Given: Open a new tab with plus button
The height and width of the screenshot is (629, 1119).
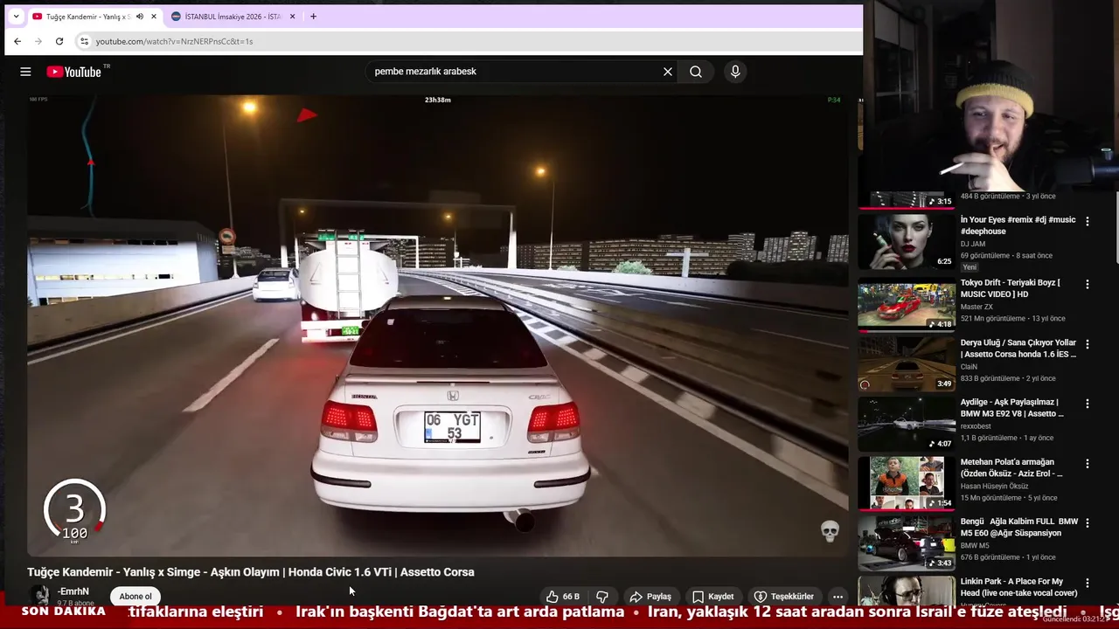Looking at the screenshot, I should [x=313, y=17].
